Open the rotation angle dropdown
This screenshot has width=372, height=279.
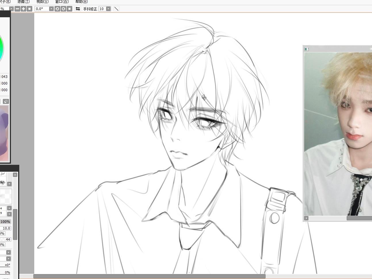pyautogui.click(x=51, y=9)
